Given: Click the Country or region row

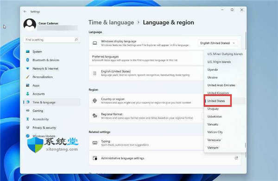Looking at the screenshot, I should coord(146,101).
